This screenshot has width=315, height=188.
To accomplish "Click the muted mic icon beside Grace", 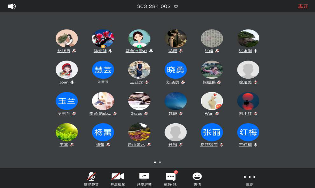I will (x=146, y=114).
